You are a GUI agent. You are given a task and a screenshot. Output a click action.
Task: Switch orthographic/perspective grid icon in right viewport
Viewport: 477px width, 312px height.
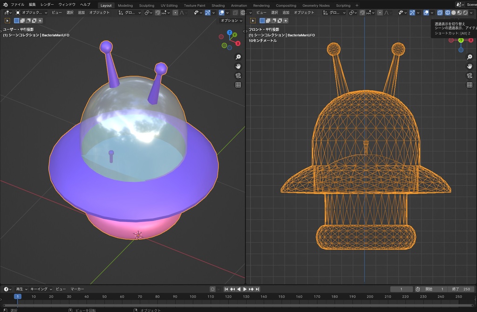470,85
